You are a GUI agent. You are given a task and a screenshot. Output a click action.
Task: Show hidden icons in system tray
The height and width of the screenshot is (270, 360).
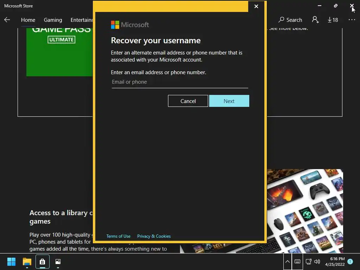click(288, 262)
